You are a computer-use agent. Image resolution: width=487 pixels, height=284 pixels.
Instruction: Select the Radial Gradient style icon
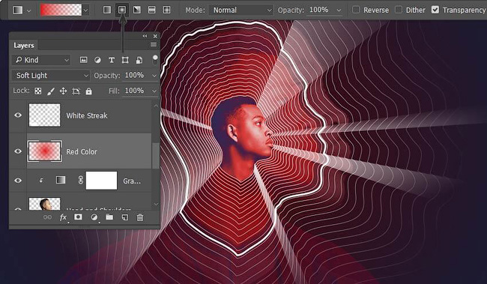(122, 10)
